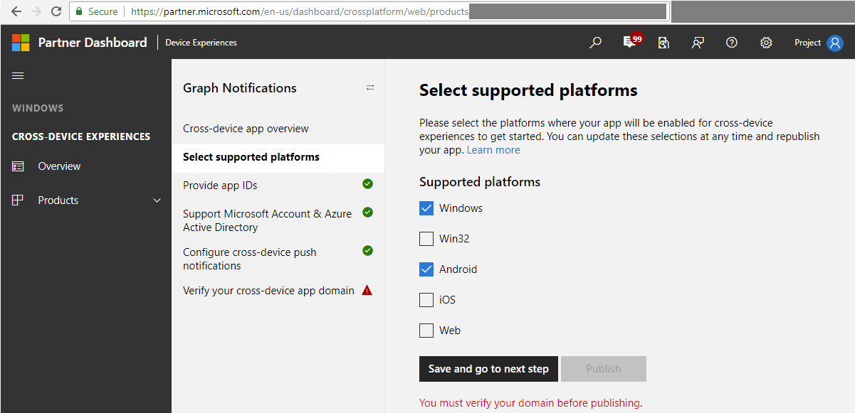Click the swap icon beside Graph Notifications
The height and width of the screenshot is (413, 855).
370,87
